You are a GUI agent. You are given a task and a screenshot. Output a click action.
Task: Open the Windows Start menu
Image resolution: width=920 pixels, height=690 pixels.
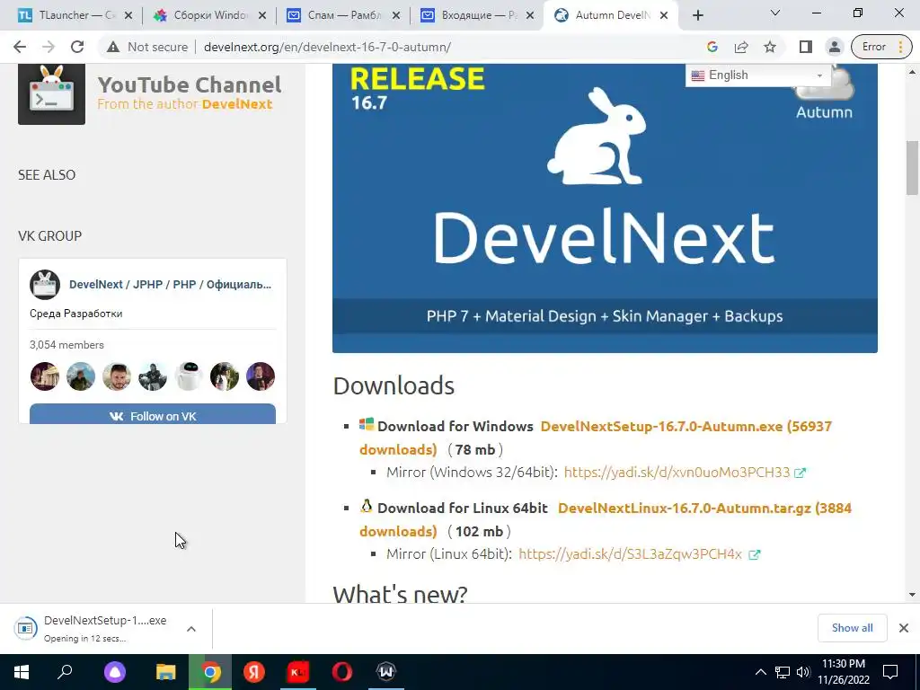(x=22, y=672)
